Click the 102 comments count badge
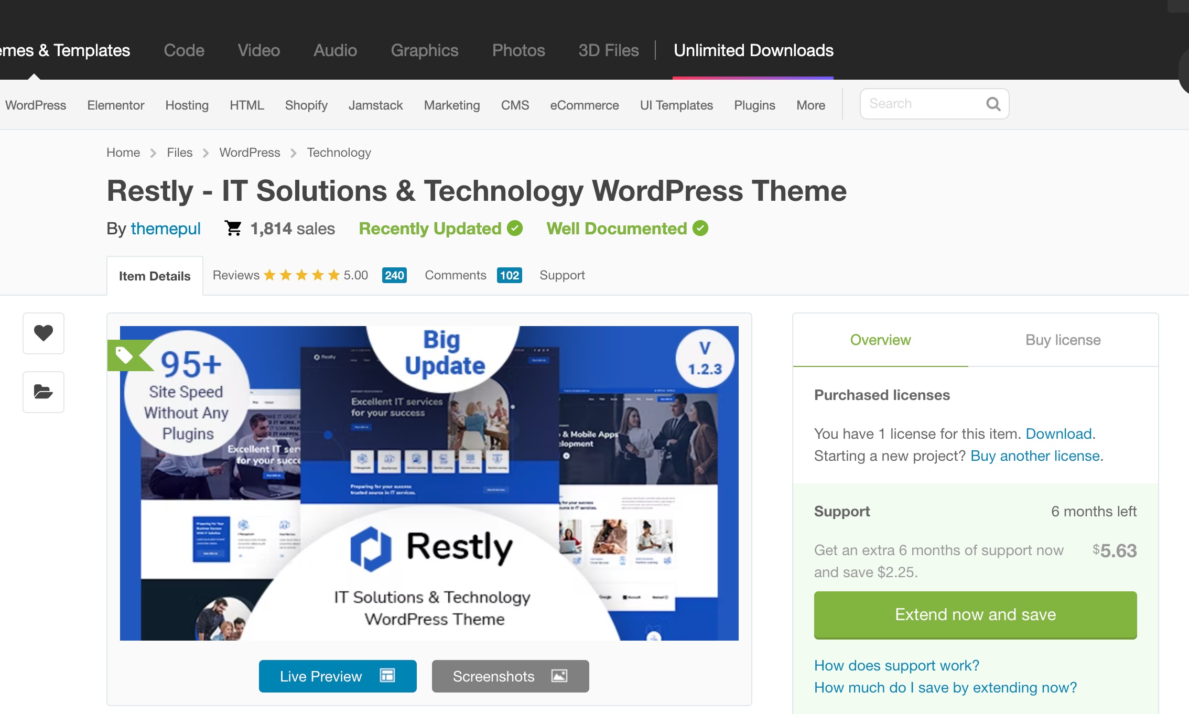Viewport: 1189px width, 714px height. [x=509, y=275]
